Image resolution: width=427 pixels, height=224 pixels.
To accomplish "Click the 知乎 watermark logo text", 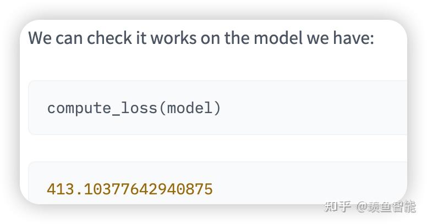I will pyautogui.click(x=337, y=206).
